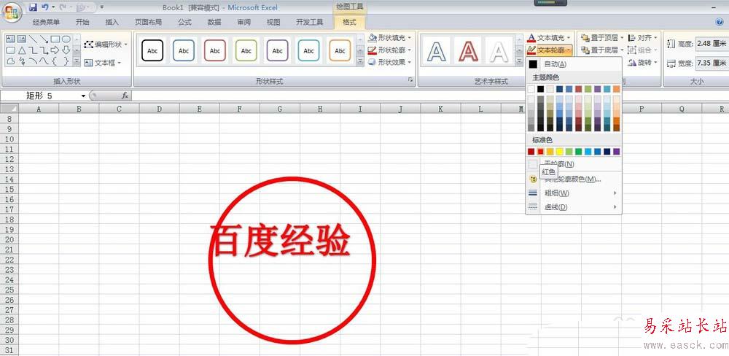The image size is (729, 356).
Task: Open 编辑形状 dropdown
Action: 106,44
